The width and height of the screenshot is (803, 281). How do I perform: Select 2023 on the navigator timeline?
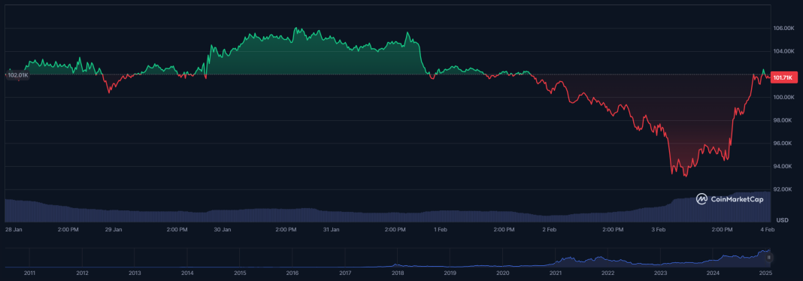660,273
